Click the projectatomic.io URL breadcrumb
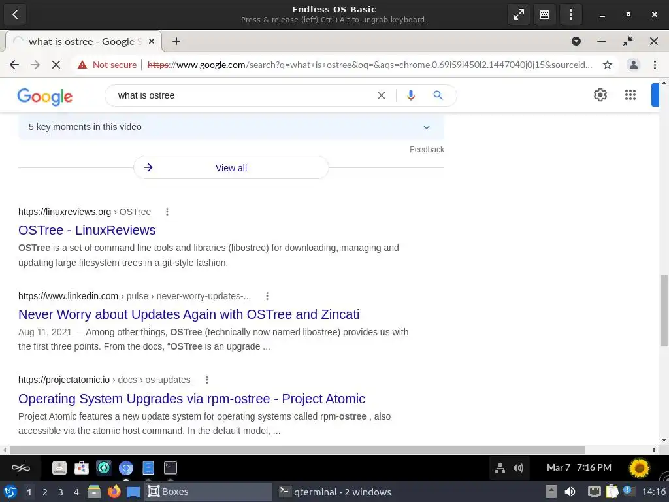Viewport: 669px width, 502px height. [104, 380]
